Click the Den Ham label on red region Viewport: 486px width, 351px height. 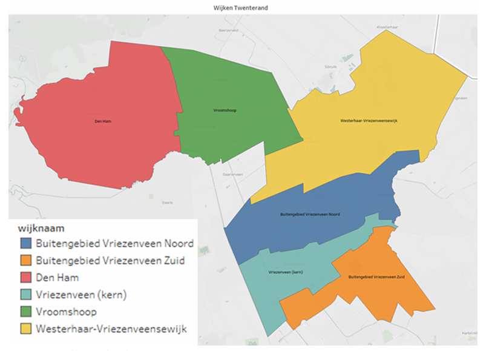tap(103, 121)
